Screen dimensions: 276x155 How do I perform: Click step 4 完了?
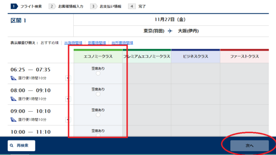point(137,6)
